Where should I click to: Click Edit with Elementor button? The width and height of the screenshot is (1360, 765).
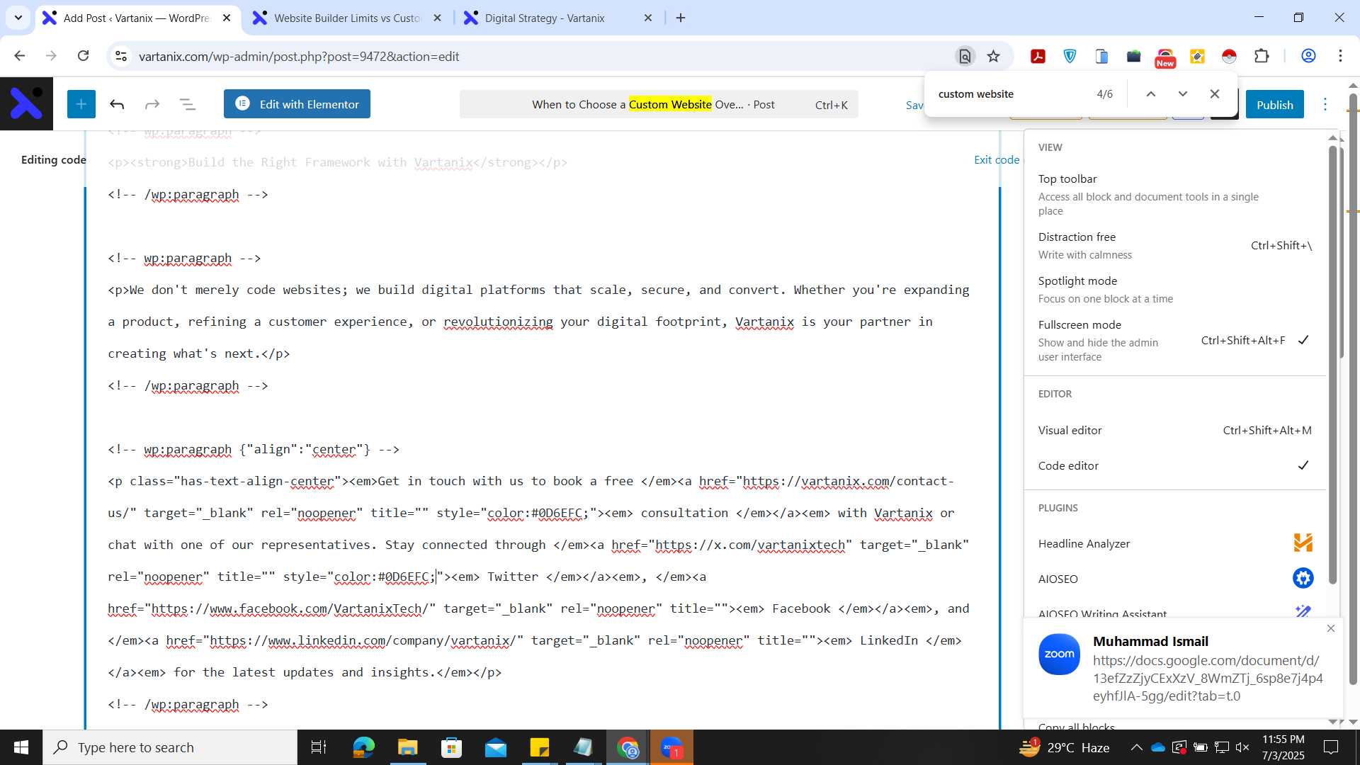coord(297,104)
